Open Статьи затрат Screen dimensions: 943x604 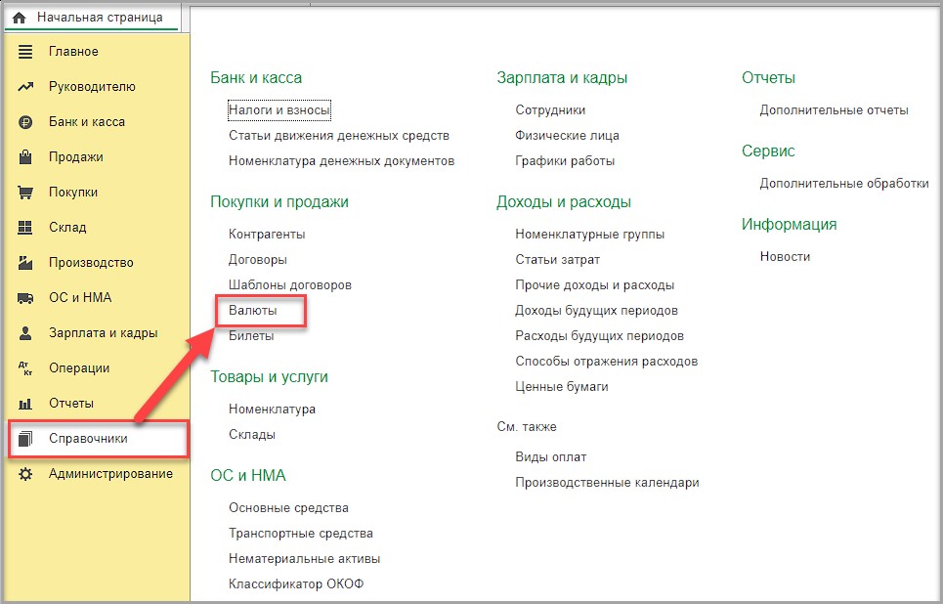coord(557,259)
